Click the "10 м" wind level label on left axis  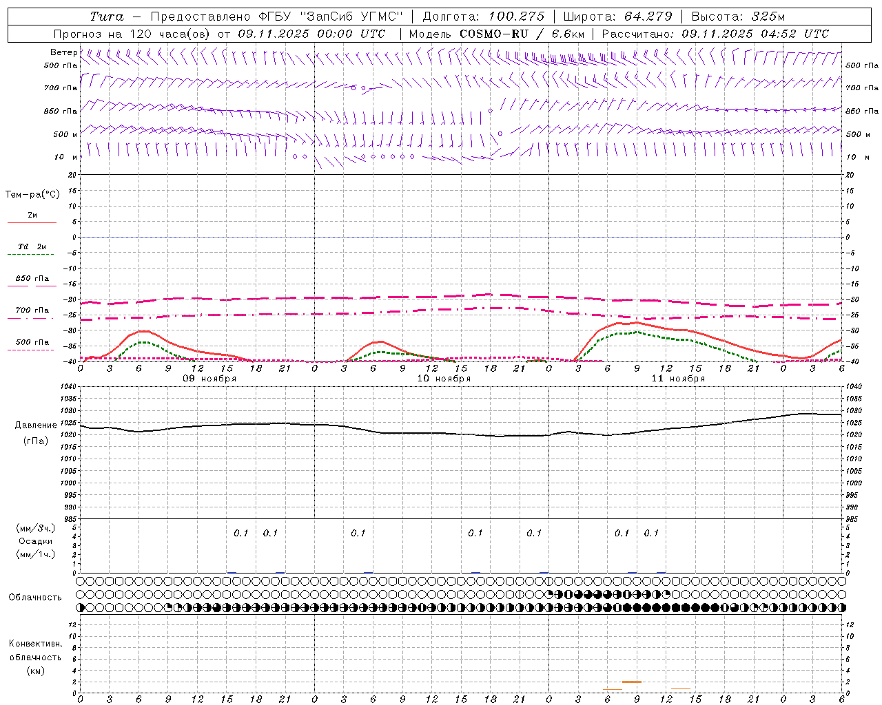click(66, 157)
